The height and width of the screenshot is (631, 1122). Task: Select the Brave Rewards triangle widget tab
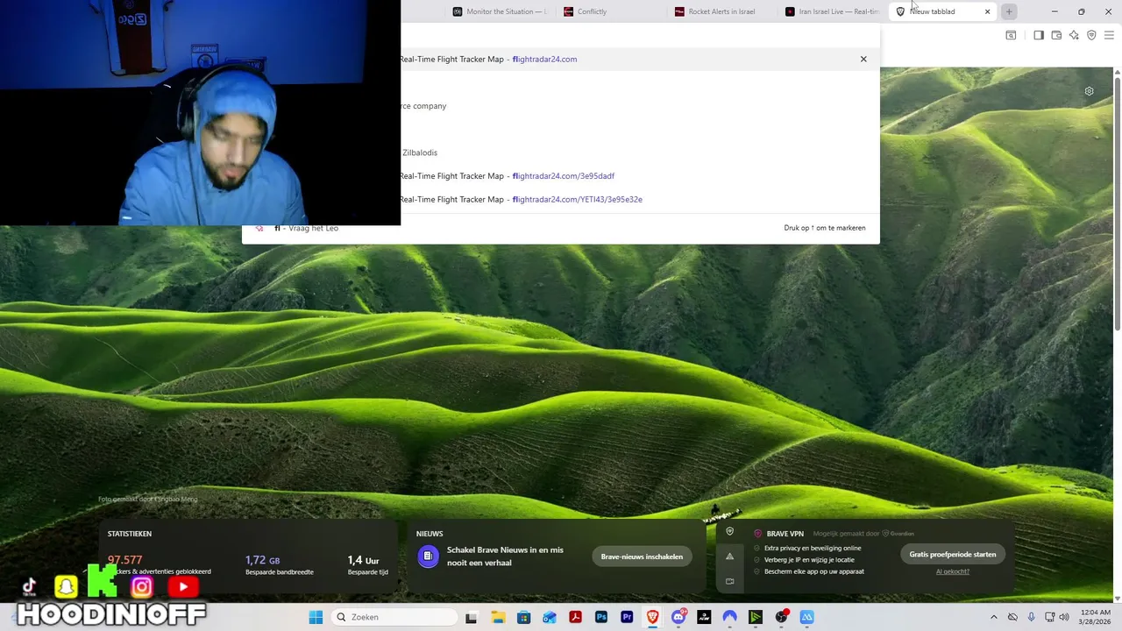pos(729,557)
